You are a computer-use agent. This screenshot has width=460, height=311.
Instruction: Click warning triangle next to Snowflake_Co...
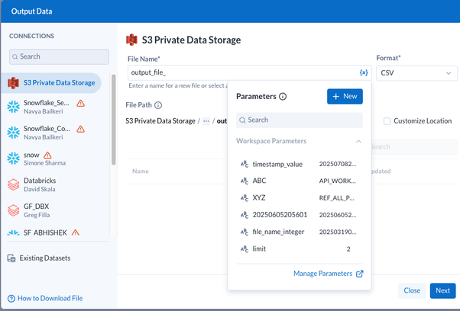(x=81, y=129)
